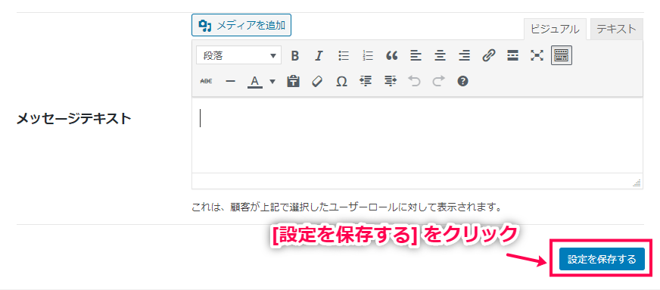The height and width of the screenshot is (290, 660).
Task: Insert a bulleted list
Action: tap(344, 55)
